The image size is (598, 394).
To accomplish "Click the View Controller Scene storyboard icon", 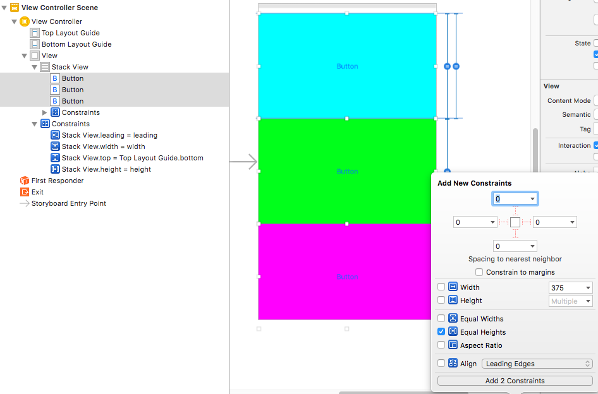I will pos(14,8).
